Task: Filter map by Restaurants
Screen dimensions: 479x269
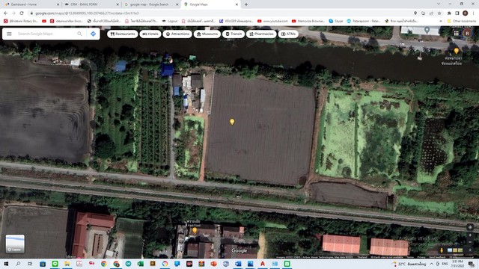Action: [123, 34]
